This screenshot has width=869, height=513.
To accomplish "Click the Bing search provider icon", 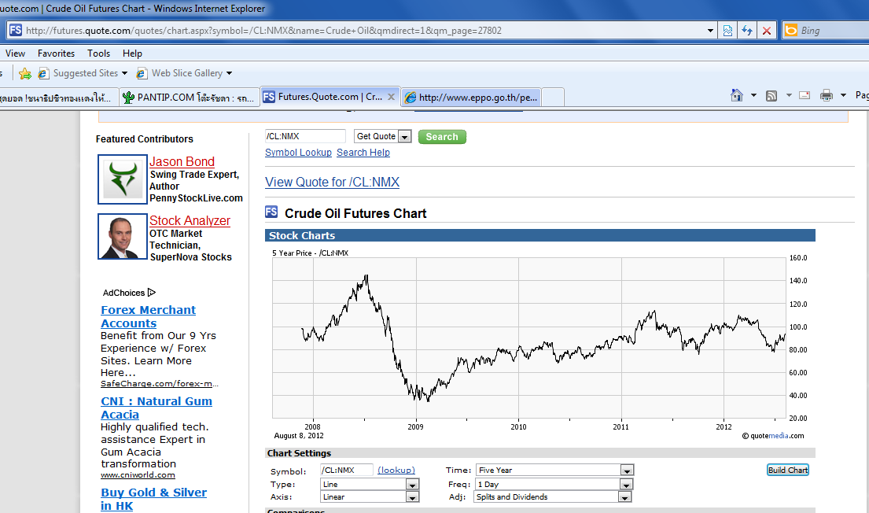I will pyautogui.click(x=791, y=31).
